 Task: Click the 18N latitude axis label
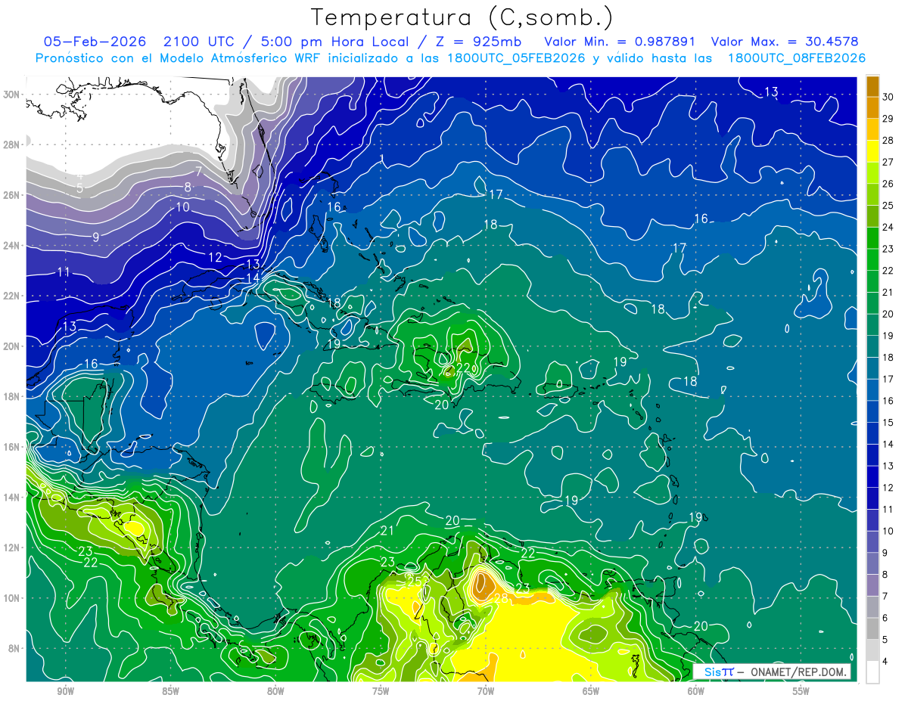11,396
